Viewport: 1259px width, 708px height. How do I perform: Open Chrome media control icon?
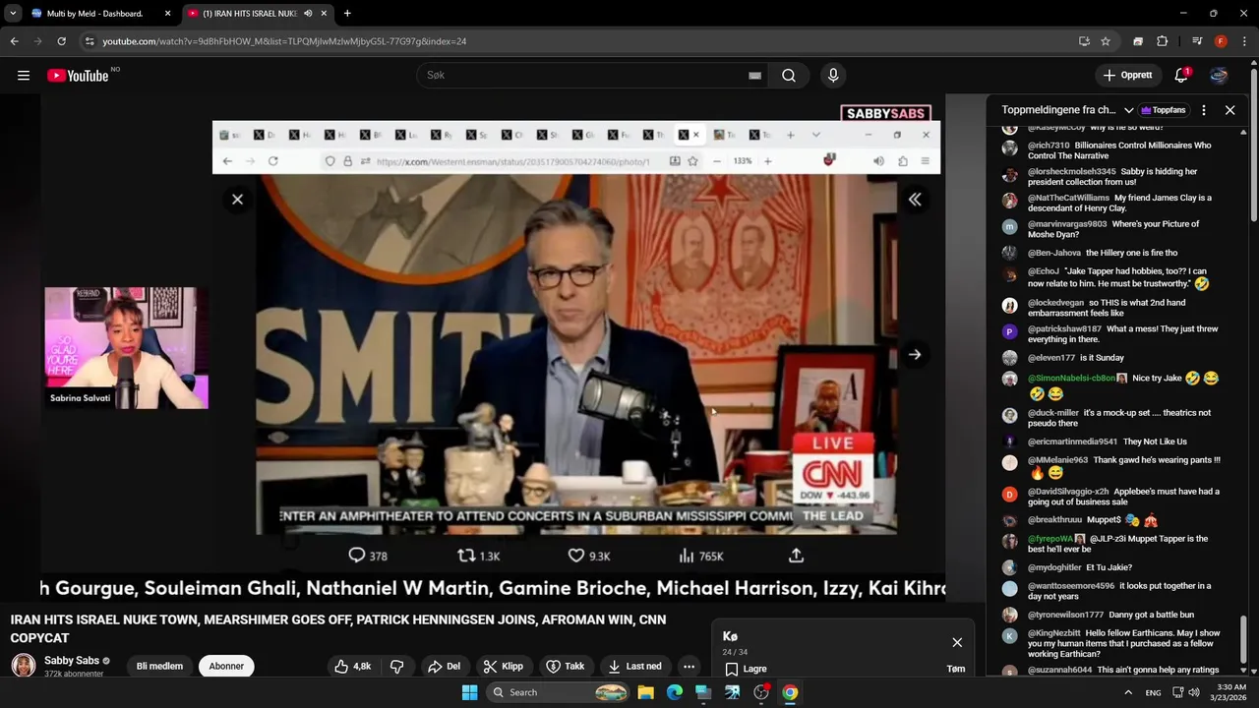coord(1197,41)
